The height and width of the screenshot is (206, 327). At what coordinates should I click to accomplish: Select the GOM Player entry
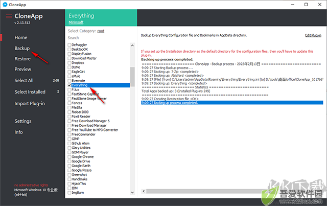[x=80, y=152]
